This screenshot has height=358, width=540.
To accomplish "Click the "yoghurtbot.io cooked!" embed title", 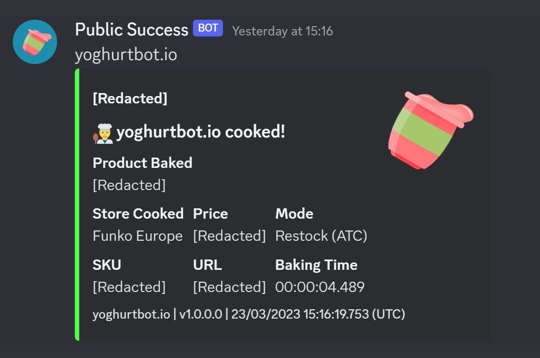I will pyautogui.click(x=200, y=132).
